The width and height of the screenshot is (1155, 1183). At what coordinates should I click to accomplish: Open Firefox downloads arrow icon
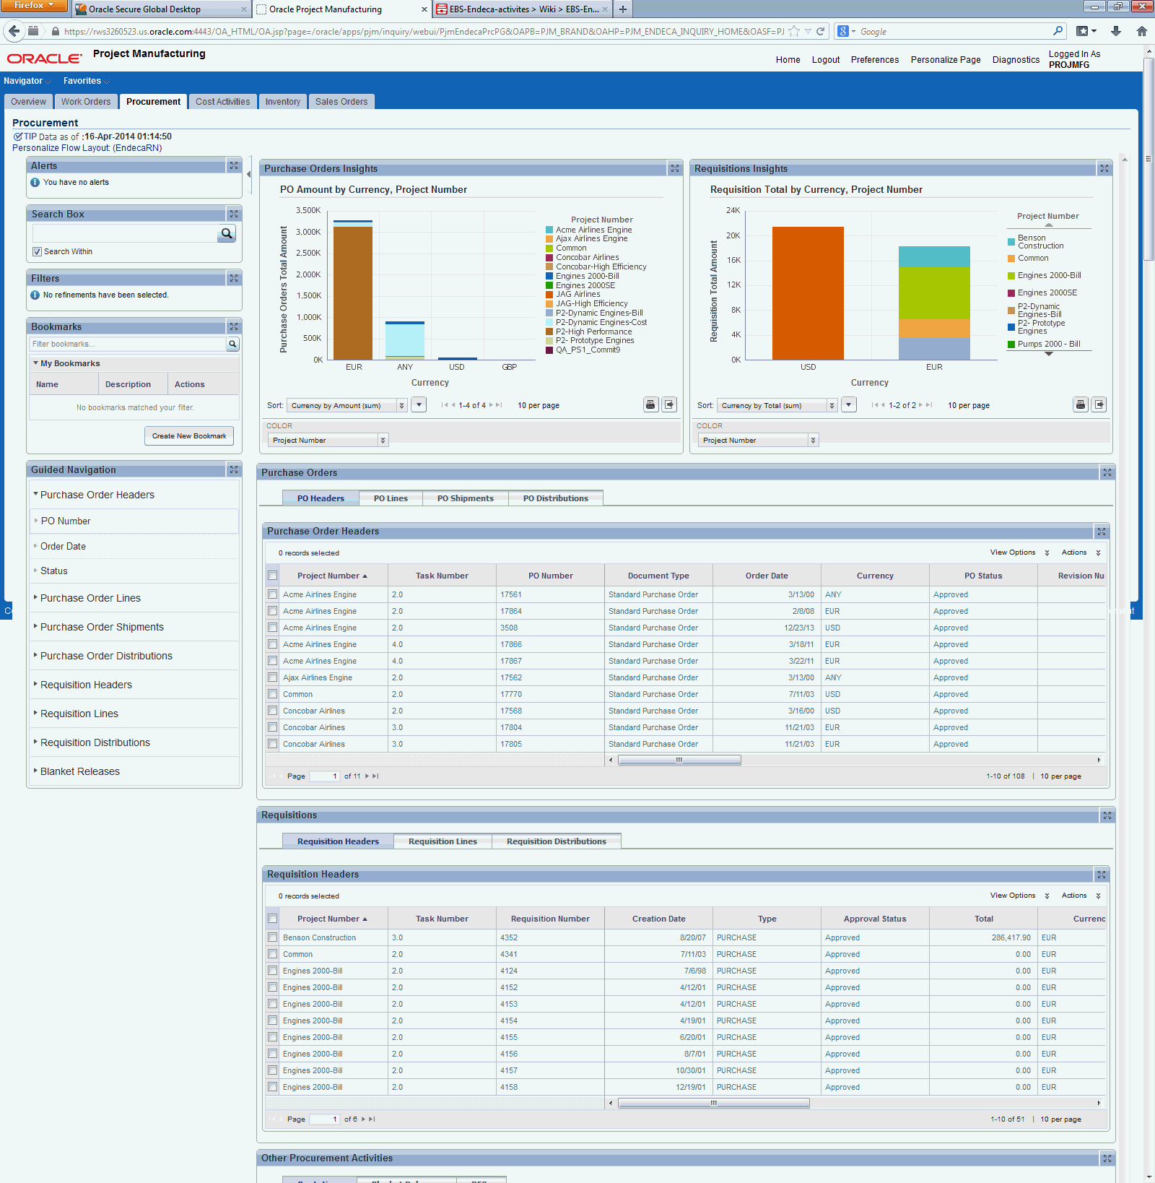point(1116,31)
